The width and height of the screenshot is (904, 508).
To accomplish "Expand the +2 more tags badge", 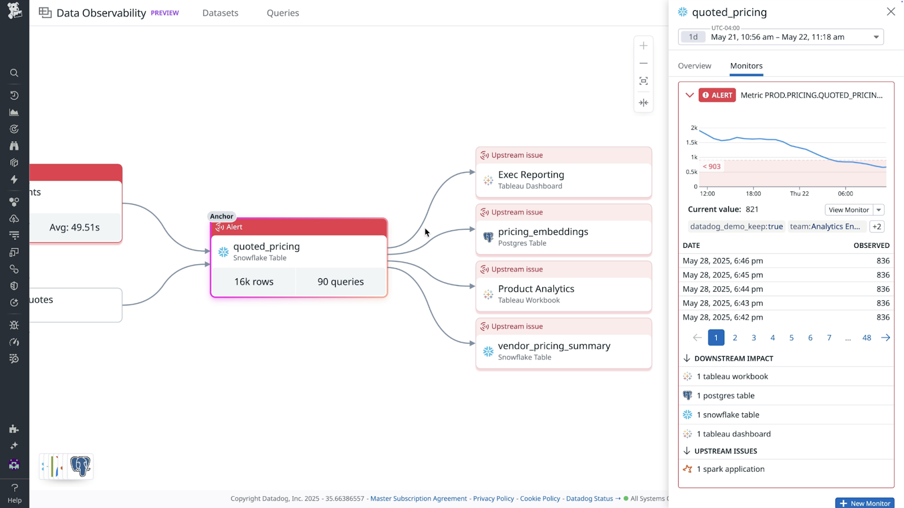I will [877, 226].
